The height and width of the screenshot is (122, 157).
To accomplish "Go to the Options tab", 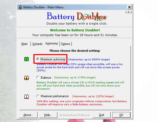I will pos(66,44).
